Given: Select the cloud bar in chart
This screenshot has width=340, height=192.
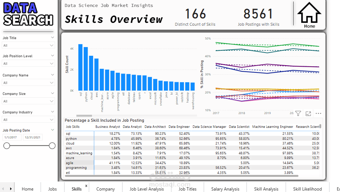Looking at the screenshot, I should pos(91,73).
